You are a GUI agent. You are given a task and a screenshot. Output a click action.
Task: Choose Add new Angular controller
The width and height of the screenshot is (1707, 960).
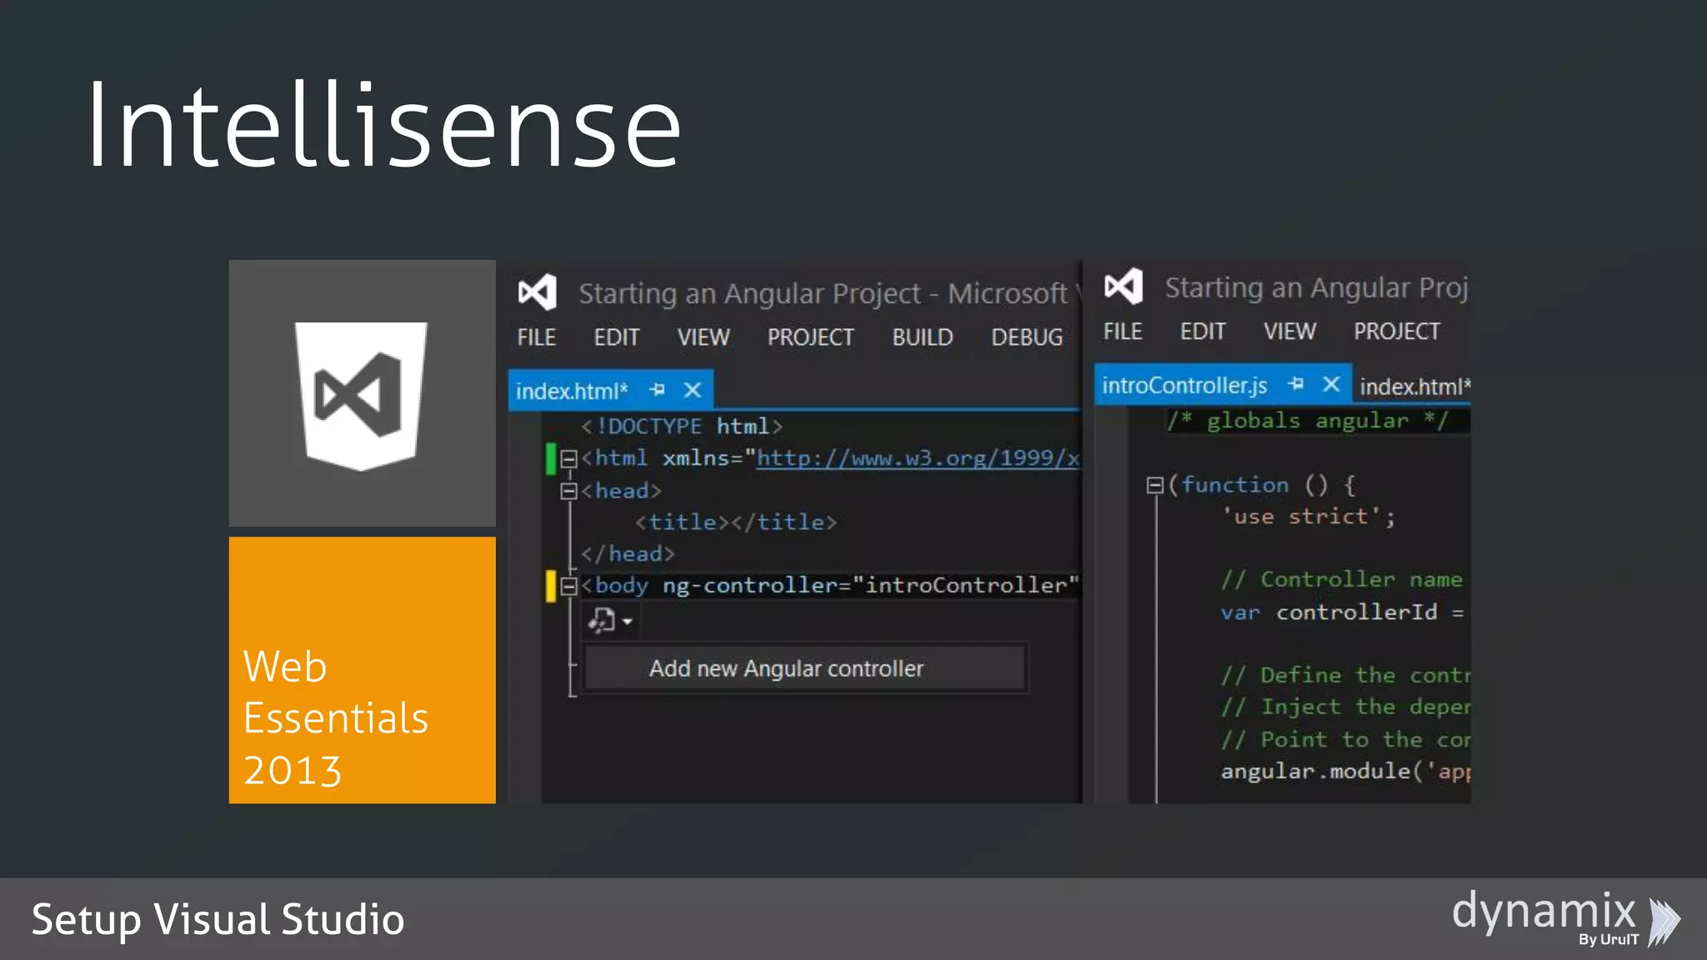(805, 668)
